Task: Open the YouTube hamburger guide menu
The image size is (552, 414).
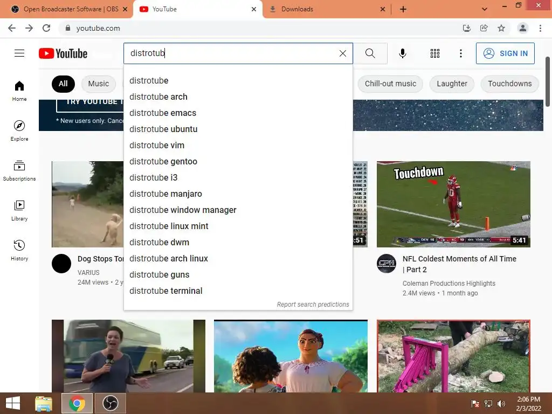Action: point(19,53)
